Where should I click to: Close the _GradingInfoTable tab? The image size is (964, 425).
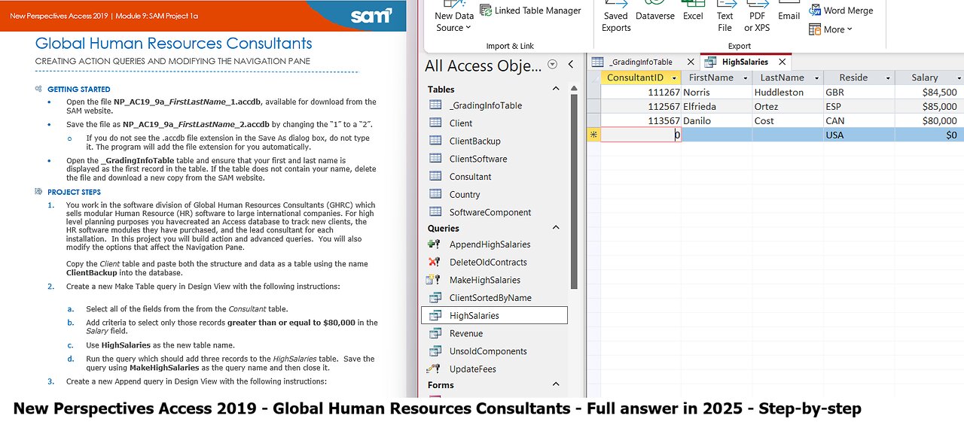coord(690,62)
